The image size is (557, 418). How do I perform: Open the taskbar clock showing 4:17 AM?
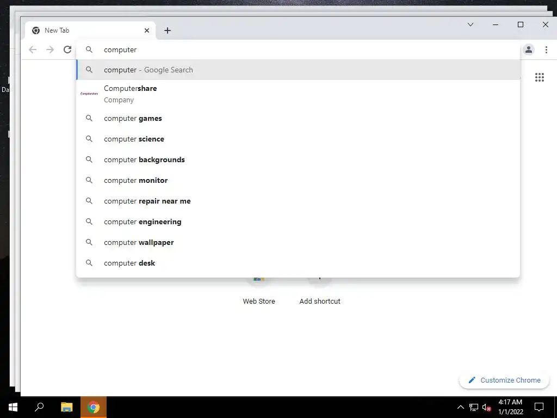point(510,407)
